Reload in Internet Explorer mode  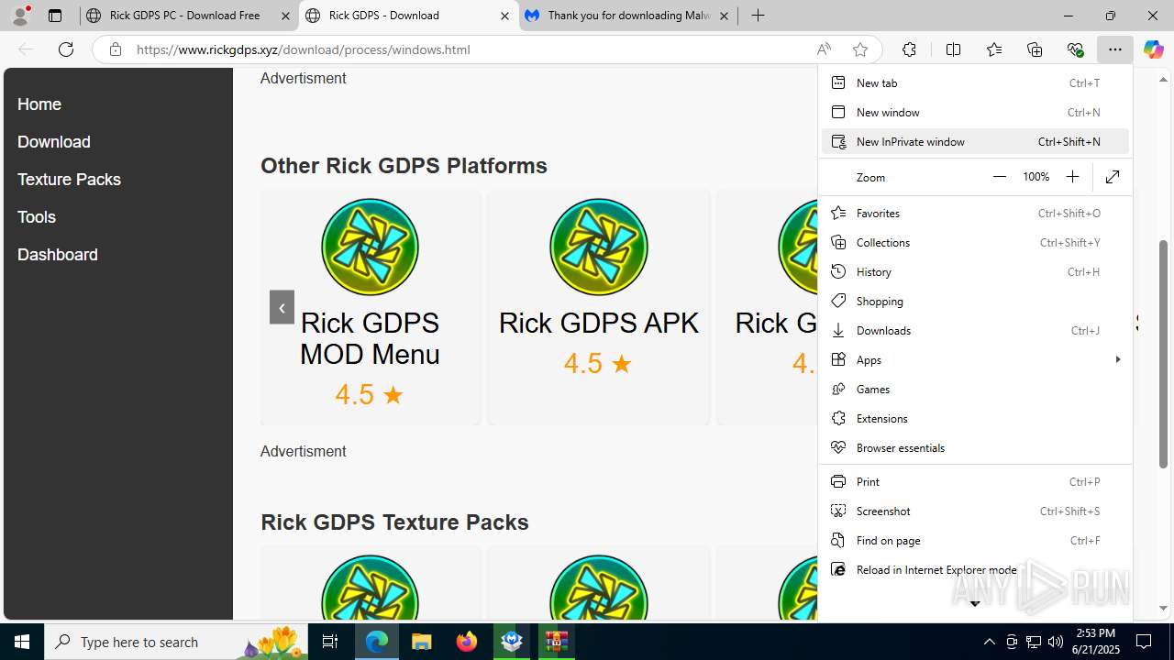974,569
